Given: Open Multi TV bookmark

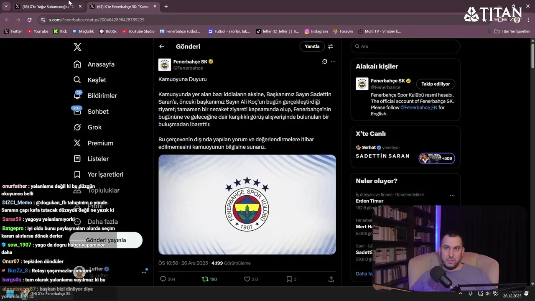Looking at the screenshot, I should [x=379, y=31].
